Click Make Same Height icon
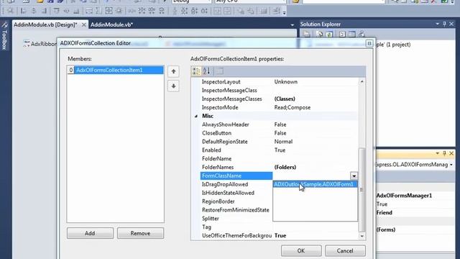The height and width of the screenshot is (259, 460). (99, 11)
